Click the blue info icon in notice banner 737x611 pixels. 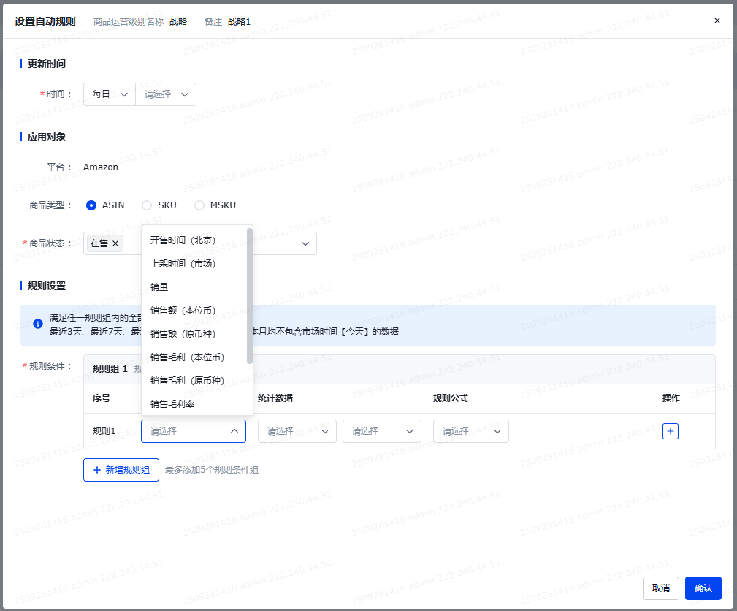(x=38, y=324)
